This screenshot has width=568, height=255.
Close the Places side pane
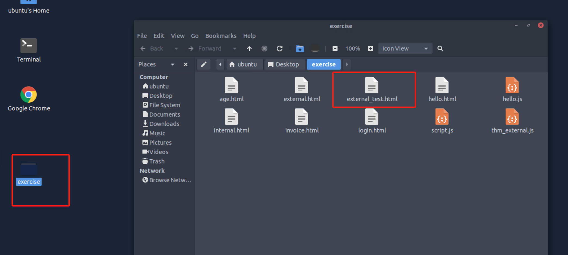pyautogui.click(x=186, y=64)
